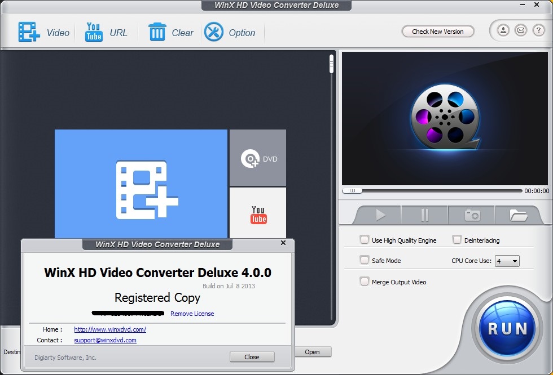
Task: Click the Remove License link
Action: click(x=192, y=314)
